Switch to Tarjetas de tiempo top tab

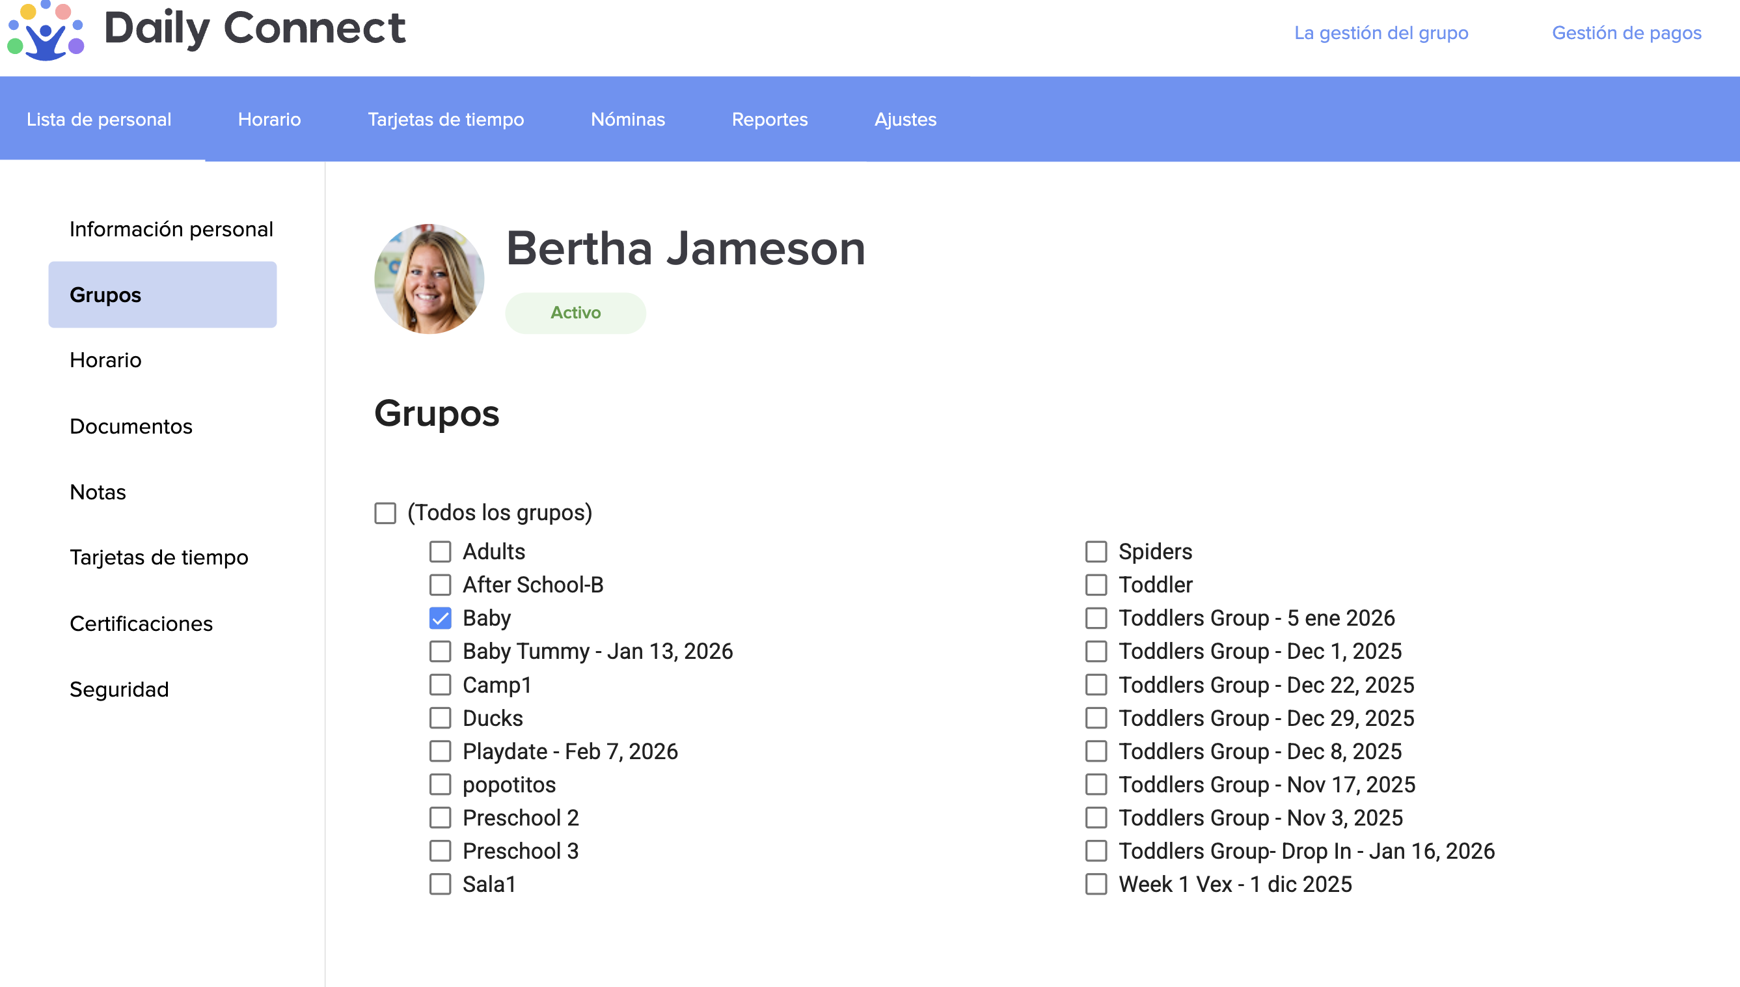click(446, 119)
